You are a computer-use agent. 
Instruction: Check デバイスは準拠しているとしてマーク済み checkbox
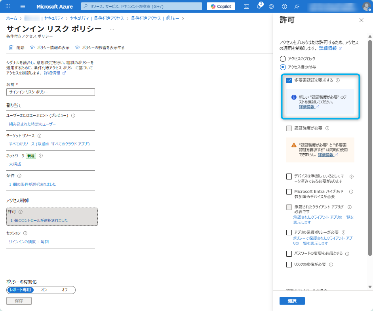pyautogui.click(x=289, y=176)
